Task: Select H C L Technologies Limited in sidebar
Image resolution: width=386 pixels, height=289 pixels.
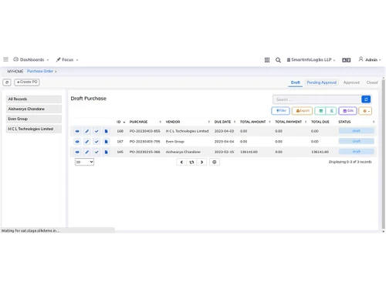Action: [x=34, y=129]
